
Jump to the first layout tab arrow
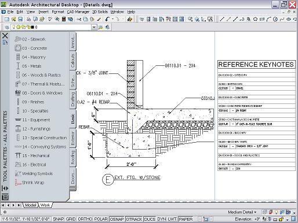3,205
